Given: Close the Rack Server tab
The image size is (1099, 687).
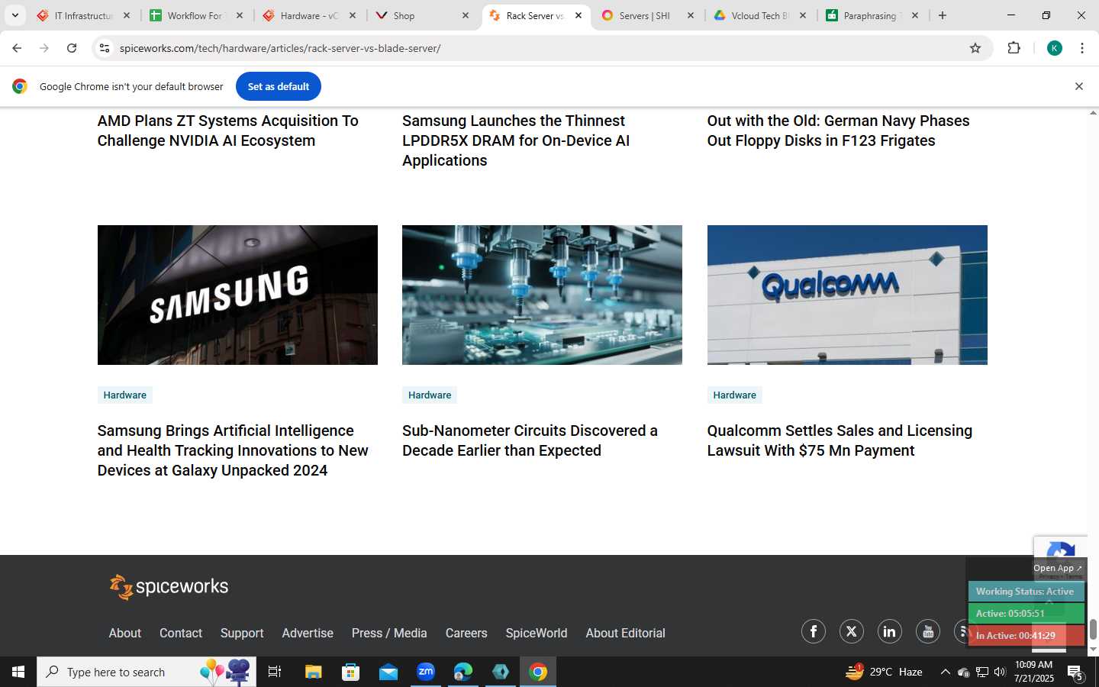Looking at the screenshot, I should click(579, 15).
